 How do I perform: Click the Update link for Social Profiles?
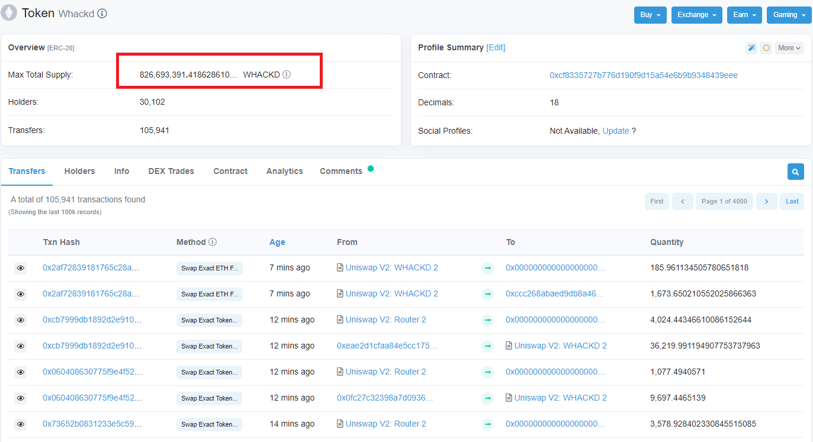[616, 131]
